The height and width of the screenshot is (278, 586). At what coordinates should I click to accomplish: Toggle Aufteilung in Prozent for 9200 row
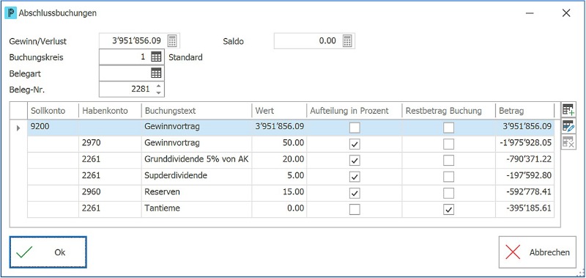[355, 128]
